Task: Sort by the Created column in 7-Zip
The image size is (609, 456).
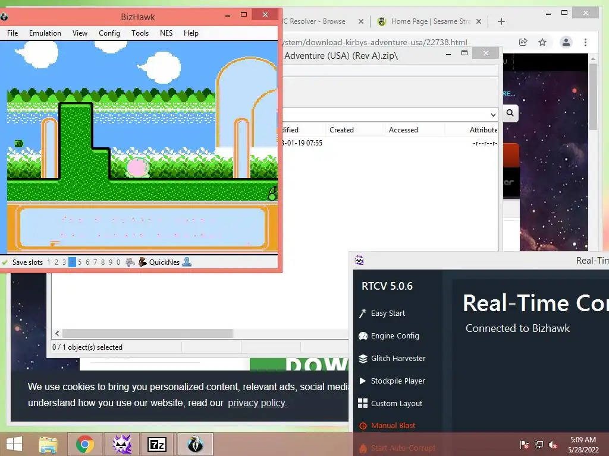Action: coord(354,130)
